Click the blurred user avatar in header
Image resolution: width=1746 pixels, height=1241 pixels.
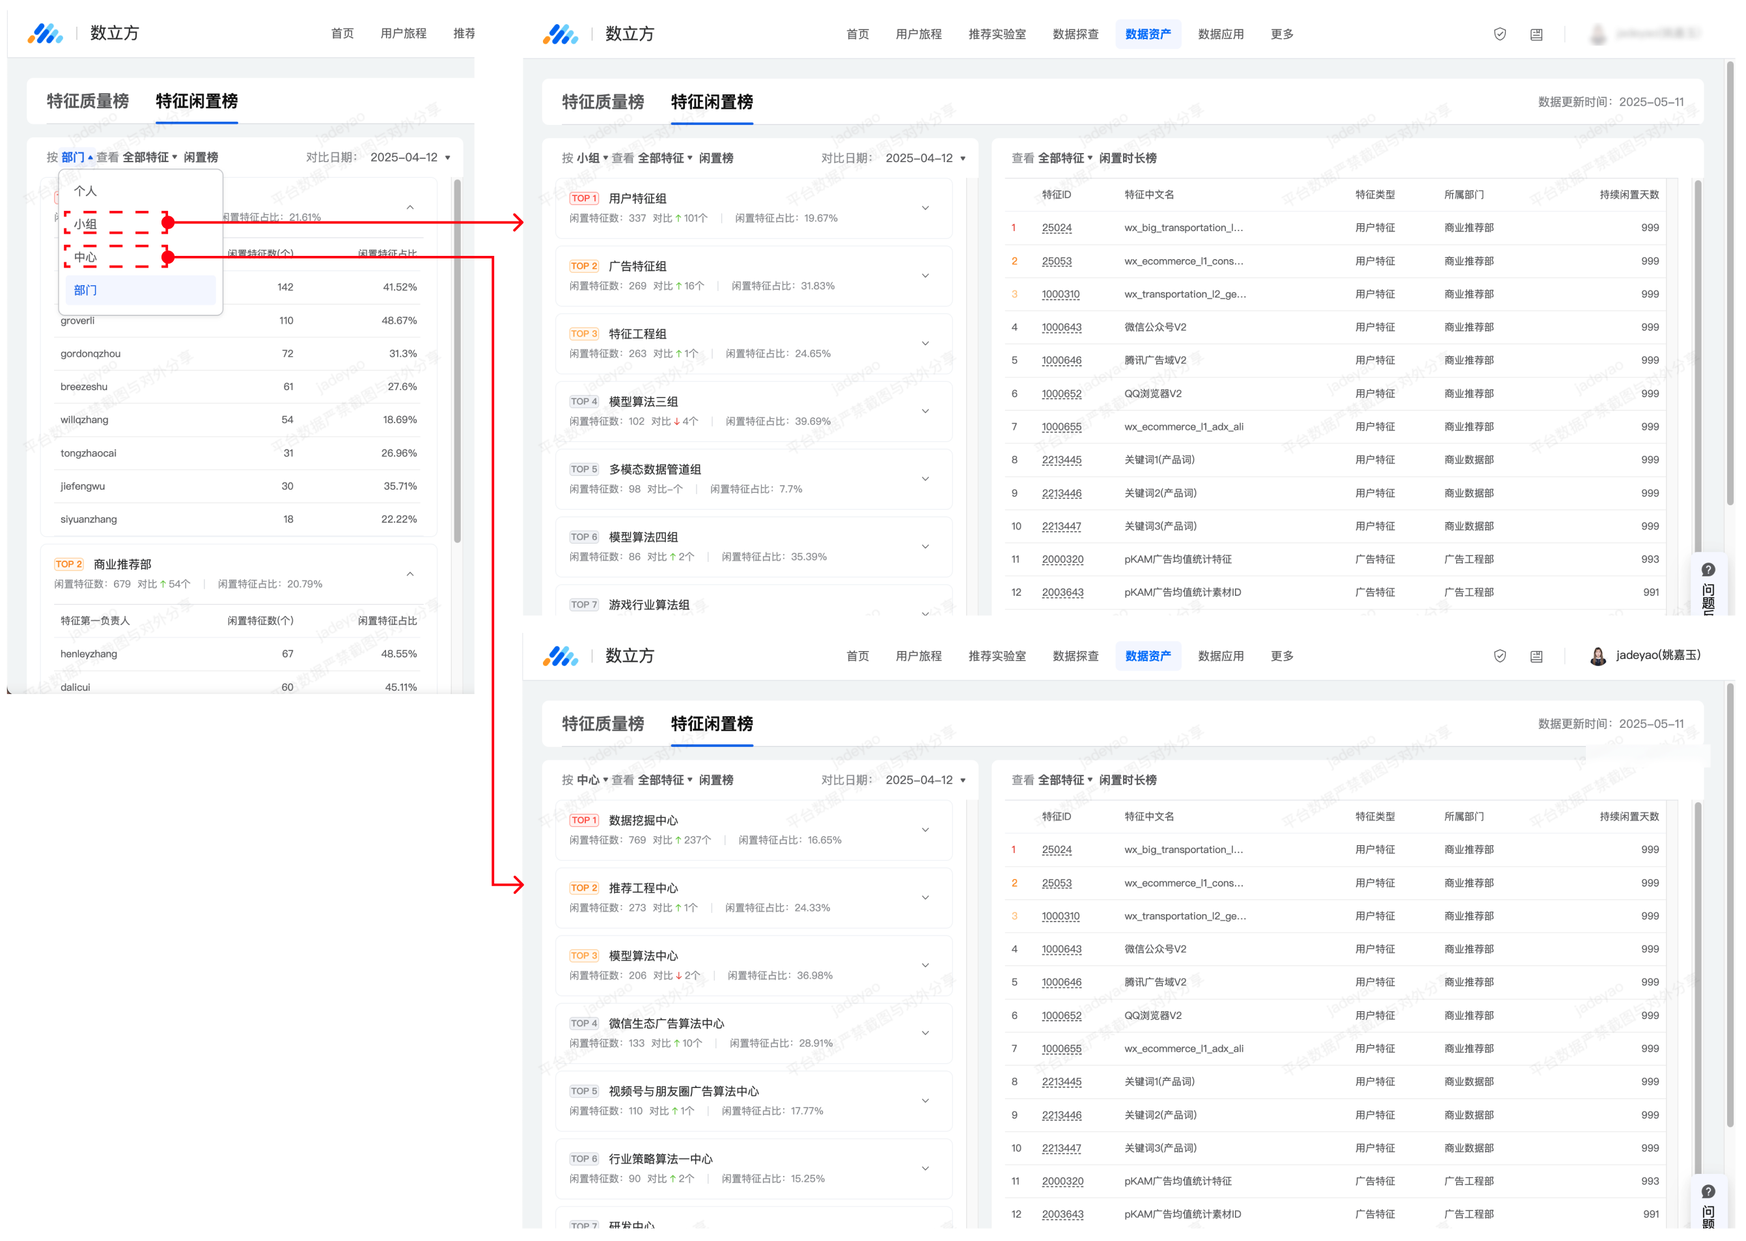[1597, 35]
